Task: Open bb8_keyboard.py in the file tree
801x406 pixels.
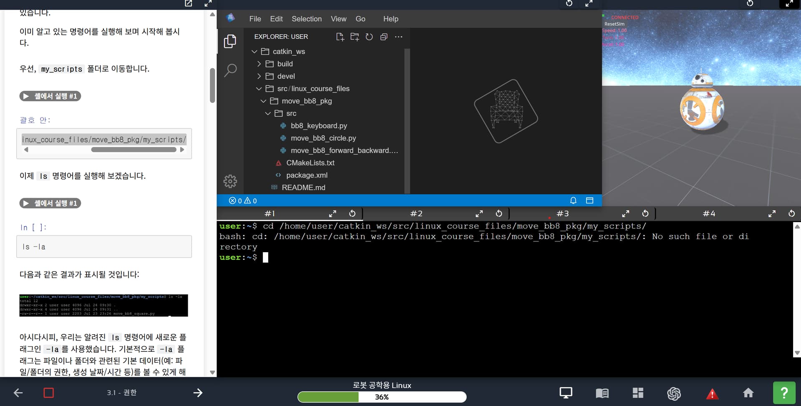Action: 319,125
